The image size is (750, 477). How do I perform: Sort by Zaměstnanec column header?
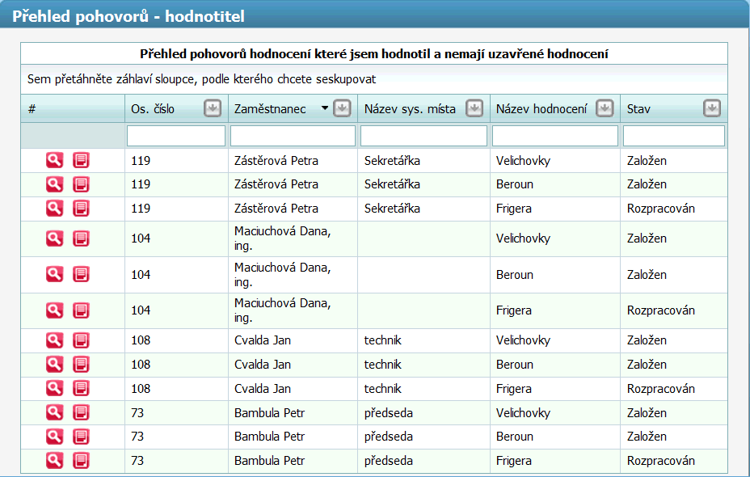(x=270, y=109)
